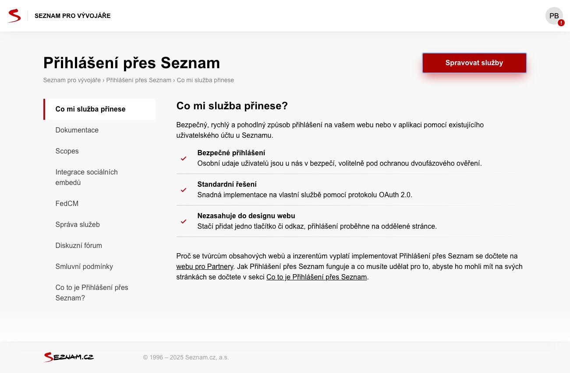Open the Diskuzní fórum menu item
Screen dimensions: 570x373
click(x=99, y=245)
